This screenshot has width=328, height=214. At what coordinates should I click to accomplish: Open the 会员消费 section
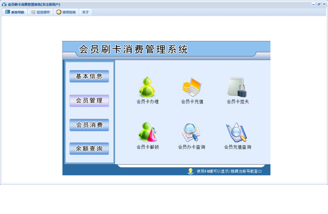(x=89, y=125)
